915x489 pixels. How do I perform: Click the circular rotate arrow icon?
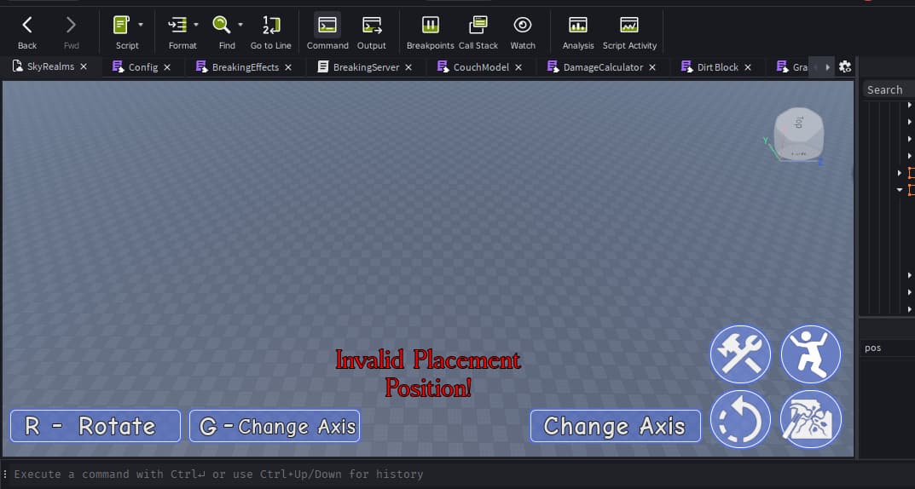pyautogui.click(x=740, y=419)
